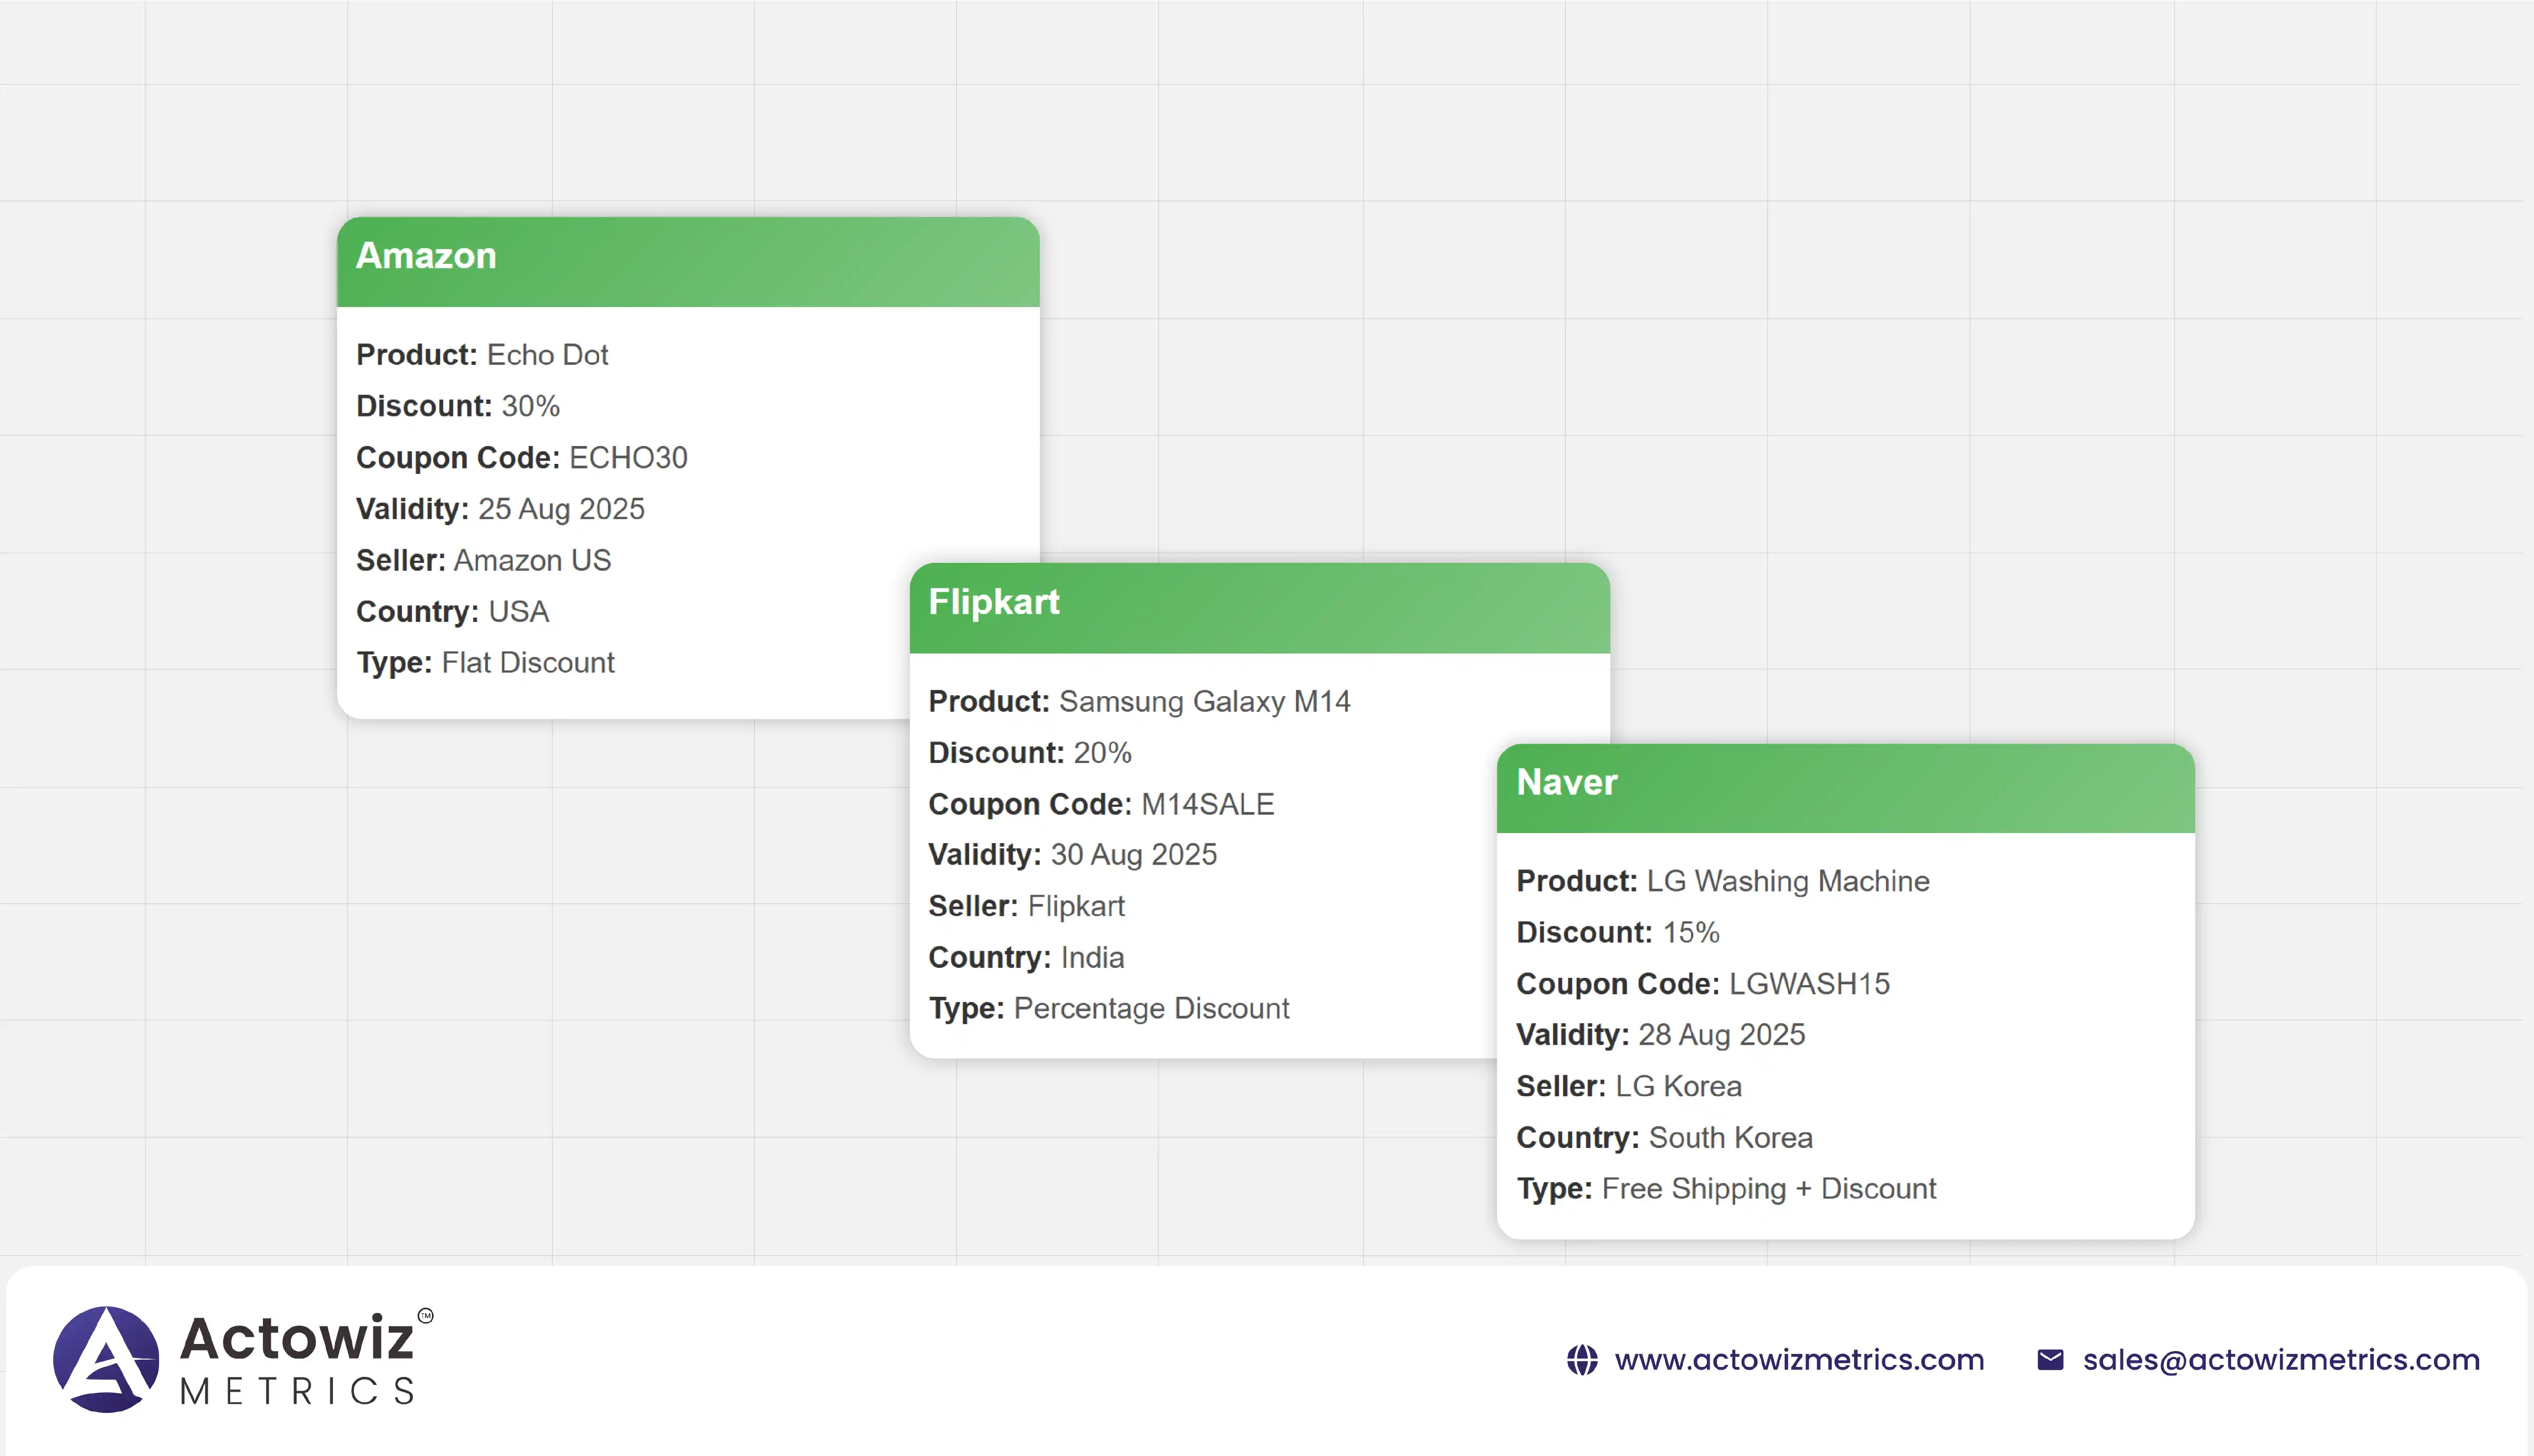Click the M14SALE coupon code

pyautogui.click(x=1207, y=804)
